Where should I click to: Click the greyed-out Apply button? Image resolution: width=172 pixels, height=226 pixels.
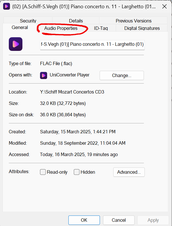(153, 220)
